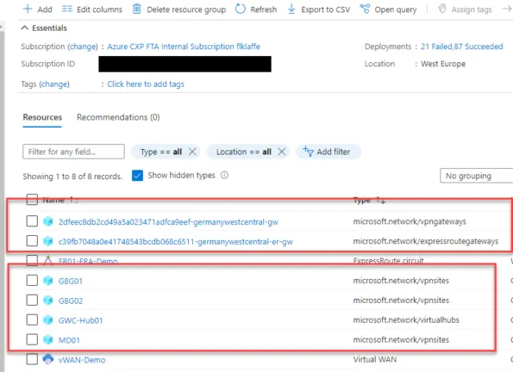Remove the Location == all filter

coord(282,152)
